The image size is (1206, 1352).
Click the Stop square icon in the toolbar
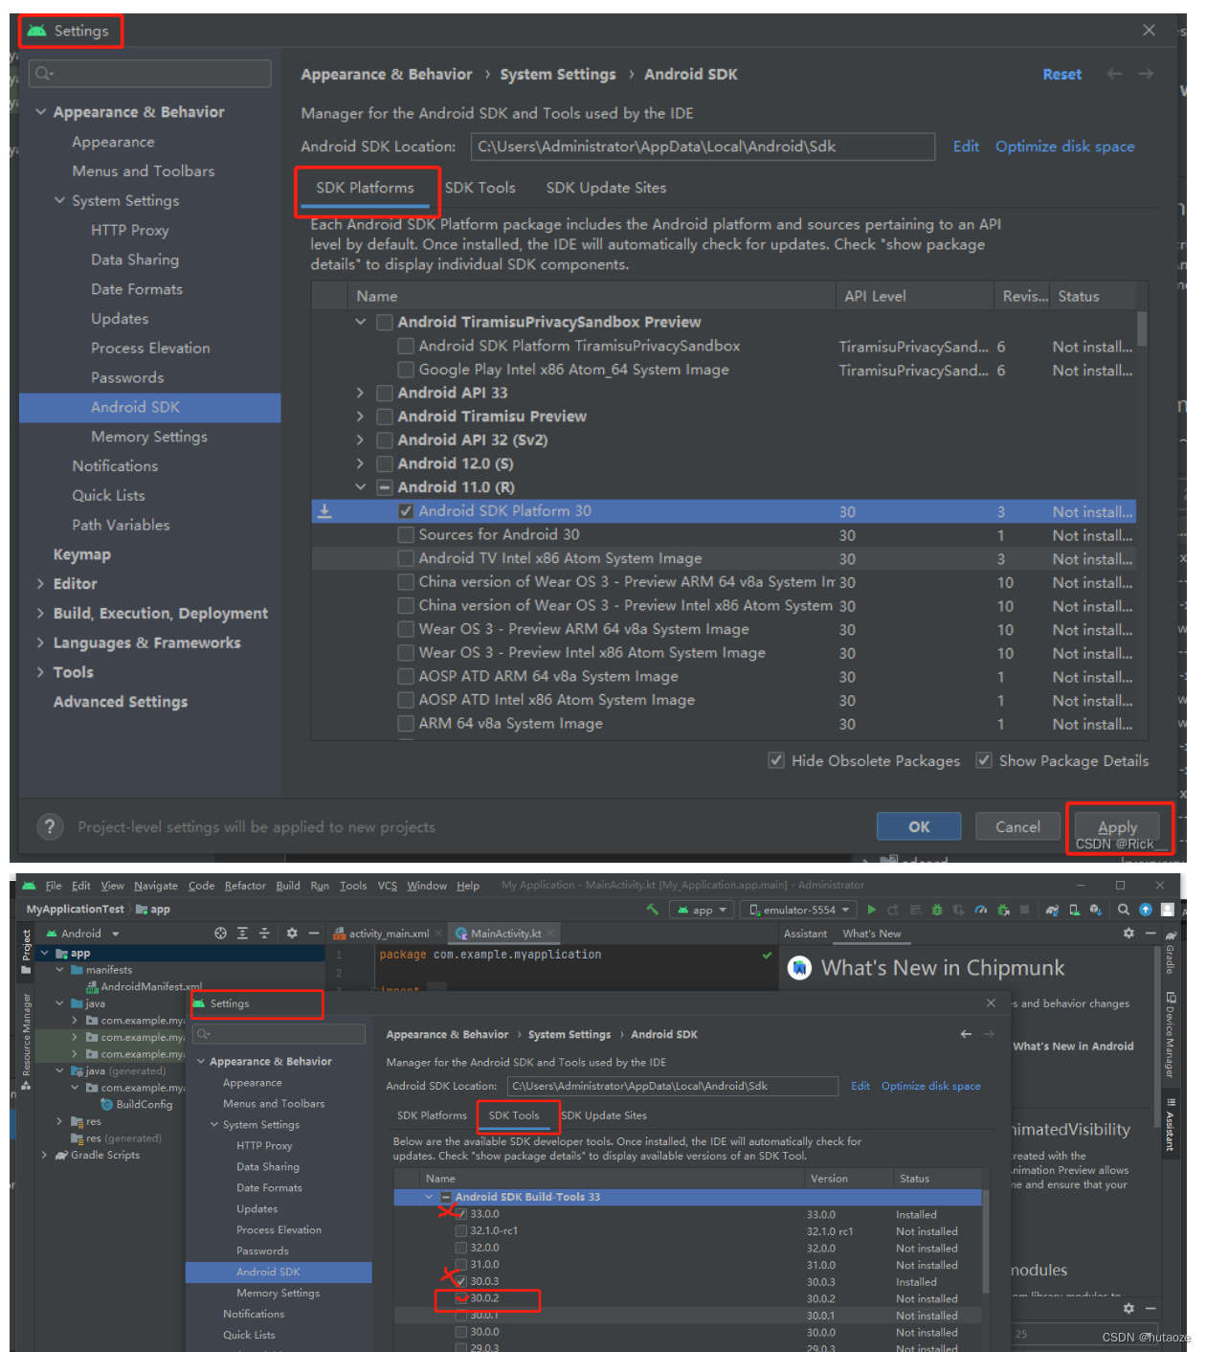[x=1024, y=910]
